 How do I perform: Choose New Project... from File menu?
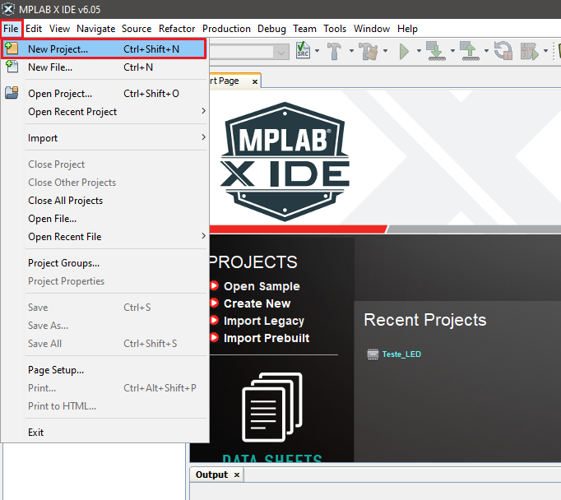pyautogui.click(x=104, y=49)
